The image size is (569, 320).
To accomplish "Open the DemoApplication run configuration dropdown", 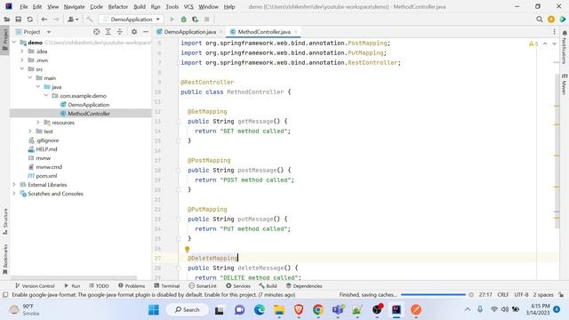I will 132,20.
